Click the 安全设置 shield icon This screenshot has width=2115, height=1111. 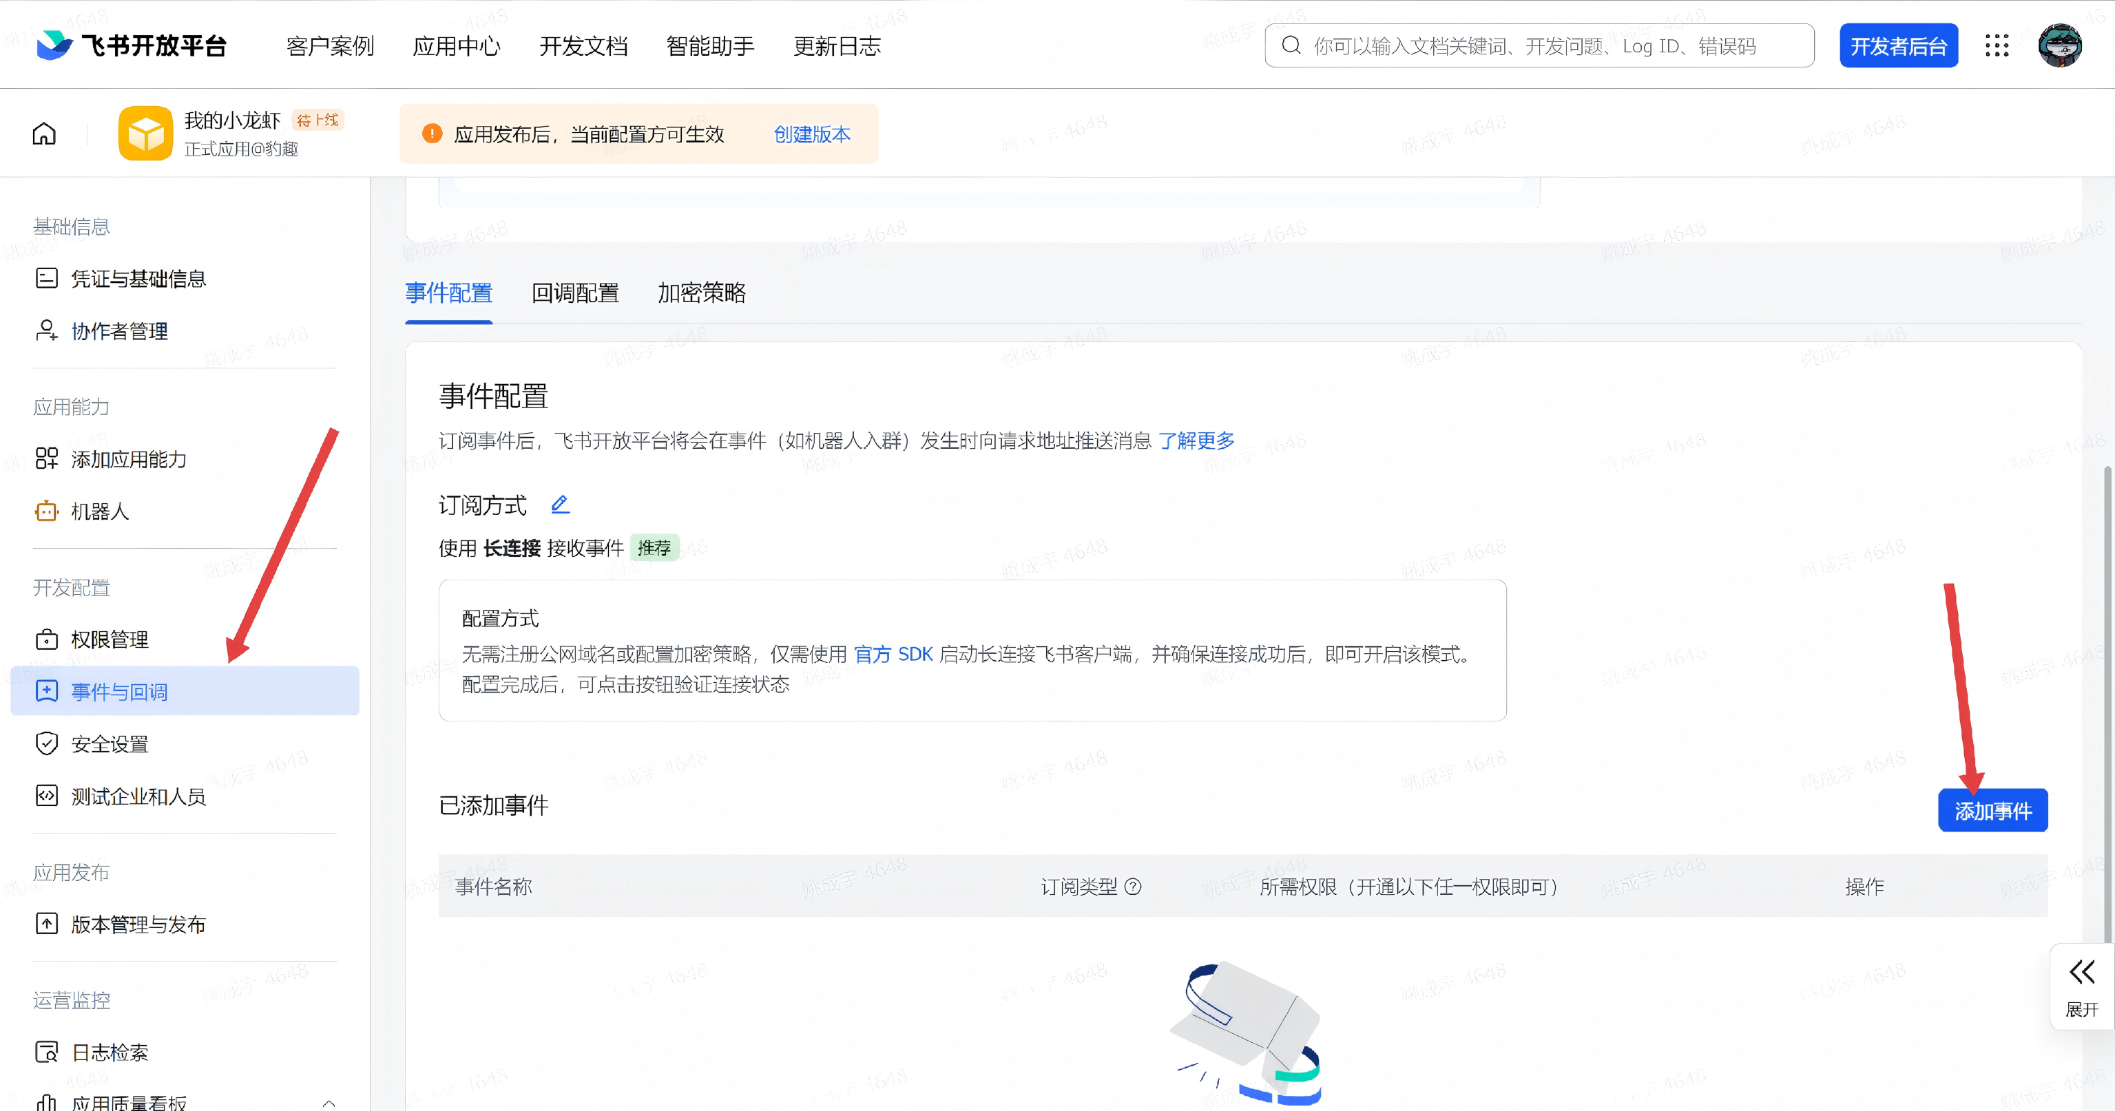coord(47,743)
